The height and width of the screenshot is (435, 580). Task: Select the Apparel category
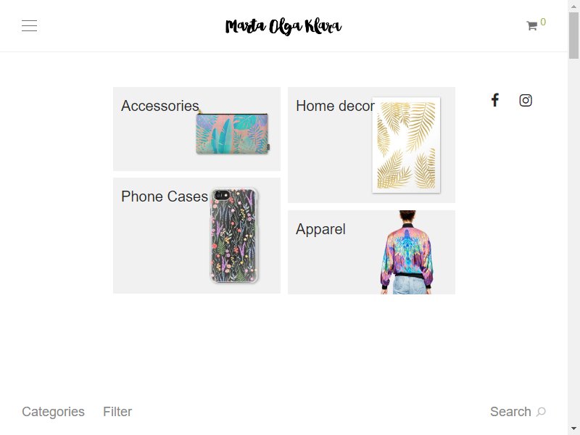point(371,252)
